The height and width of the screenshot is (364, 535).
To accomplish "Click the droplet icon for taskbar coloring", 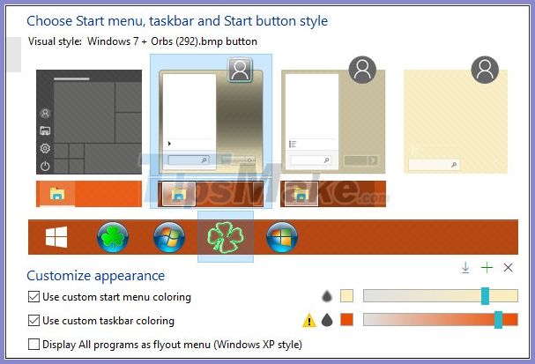I will point(327,320).
